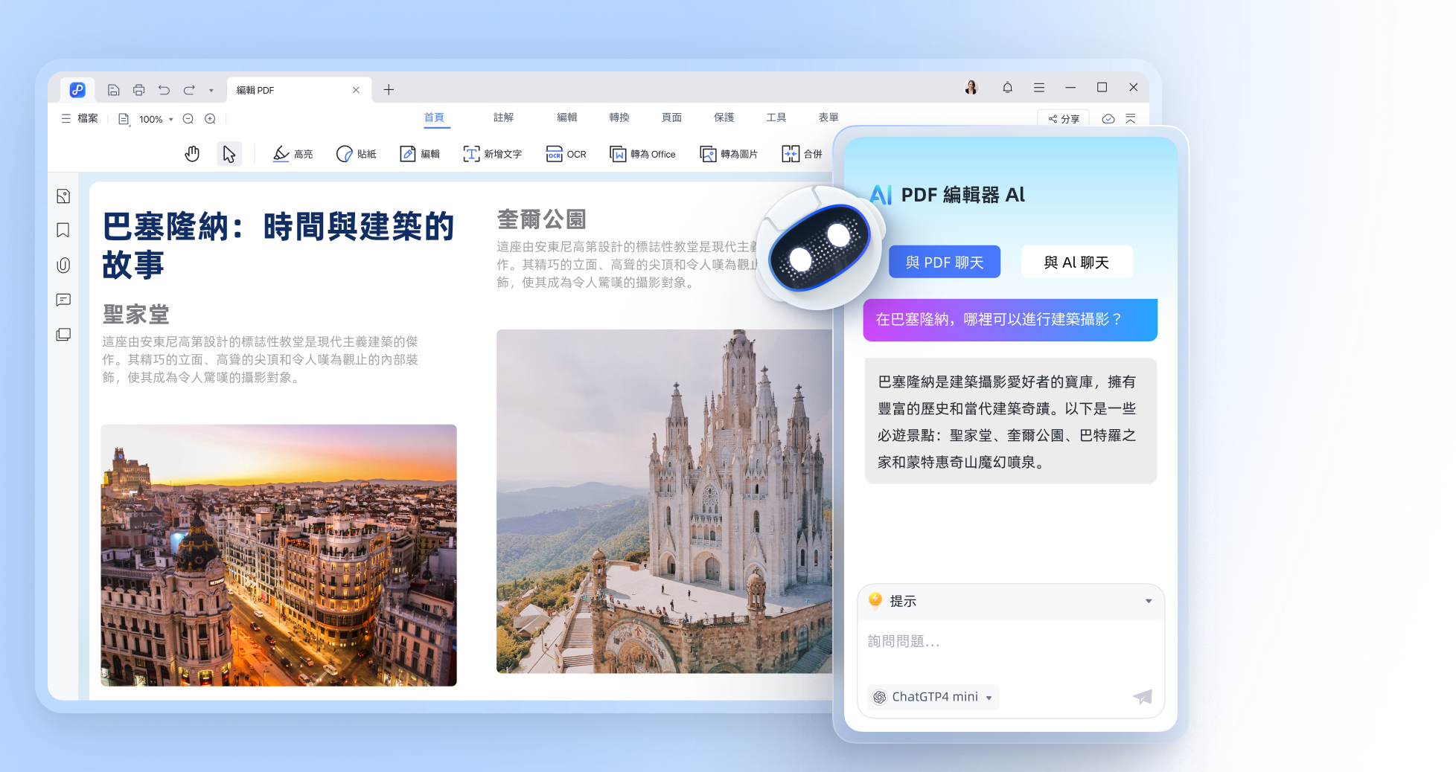The width and height of the screenshot is (1456, 772).
Task: Switch to the 轉換 tab
Action: (619, 118)
